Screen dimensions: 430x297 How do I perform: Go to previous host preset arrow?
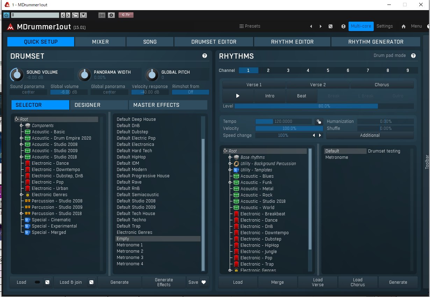point(63,15)
